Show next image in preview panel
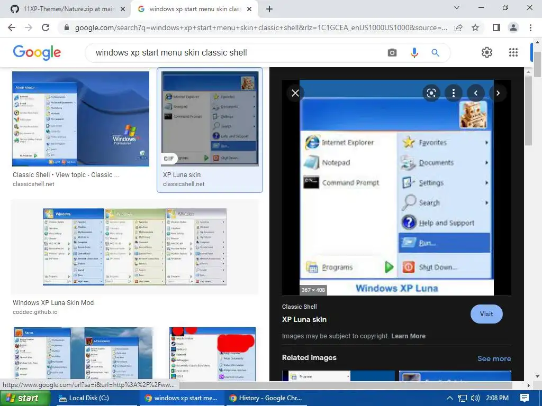Screen dimensions: 542x406 [498, 93]
